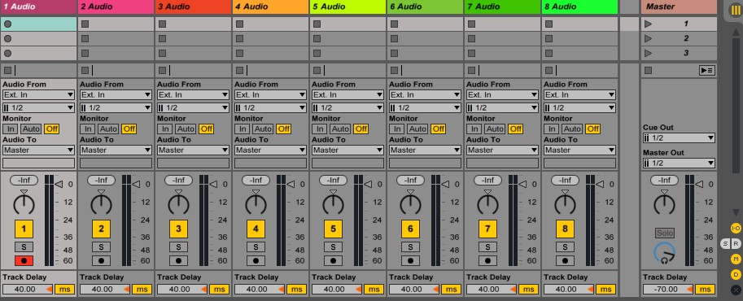Click Master track delay -70.00 field
This screenshot has width=743, height=301.
tap(669, 290)
